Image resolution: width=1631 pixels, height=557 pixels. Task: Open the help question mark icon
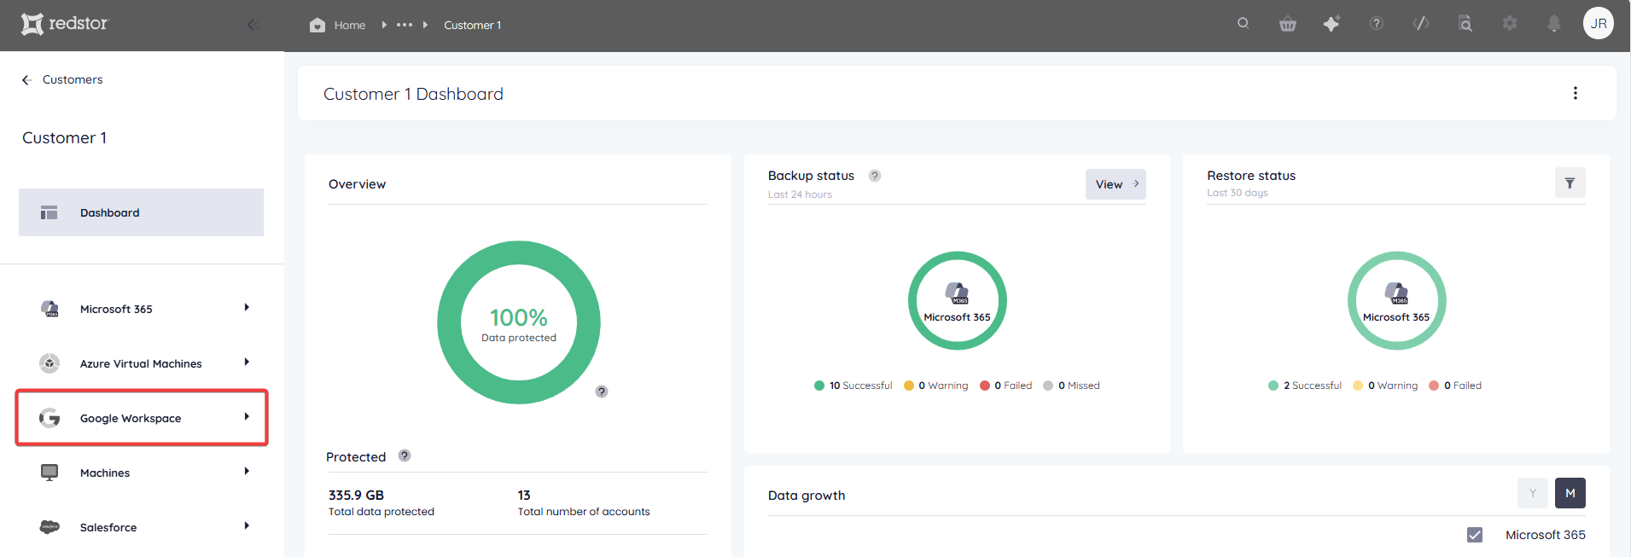[x=1377, y=24]
